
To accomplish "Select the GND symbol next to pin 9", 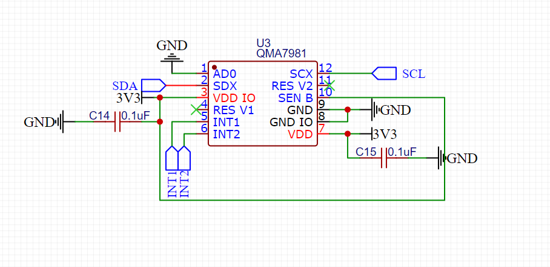I will coord(375,110).
